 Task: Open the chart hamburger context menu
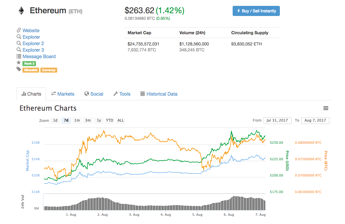(x=326, y=108)
